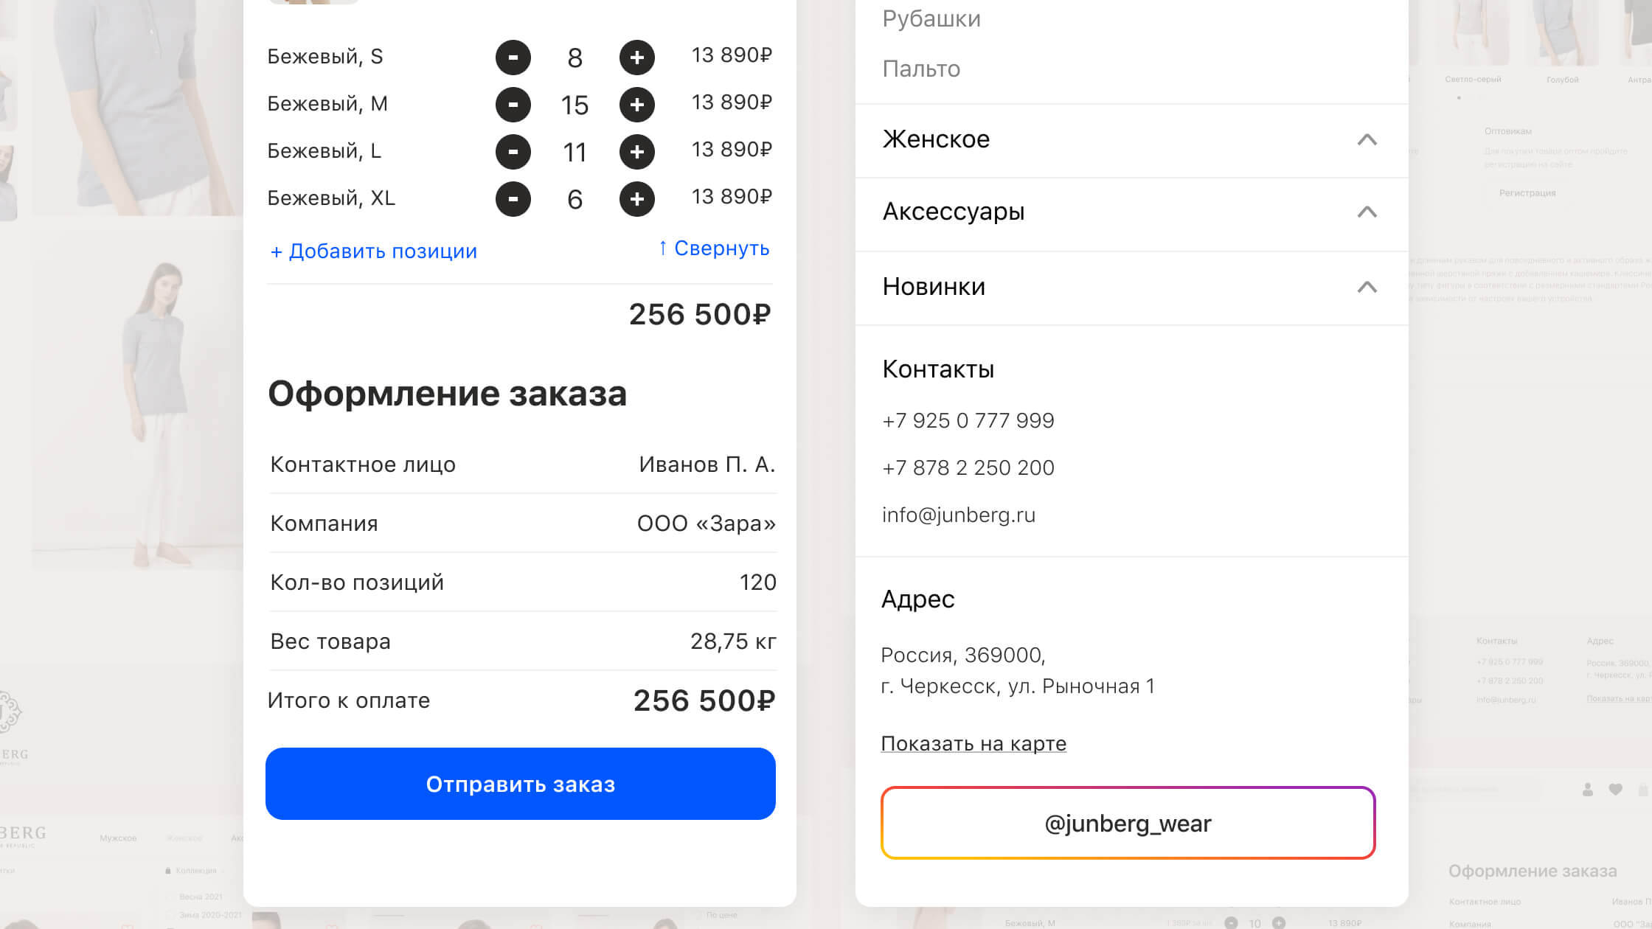Toggle the Аксессуары section chevron
Image resolution: width=1652 pixels, height=929 pixels.
tap(1367, 212)
